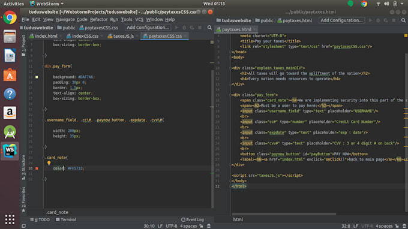Collapse the .username_field selector block
The image size is (408, 229).
[x=44, y=120]
